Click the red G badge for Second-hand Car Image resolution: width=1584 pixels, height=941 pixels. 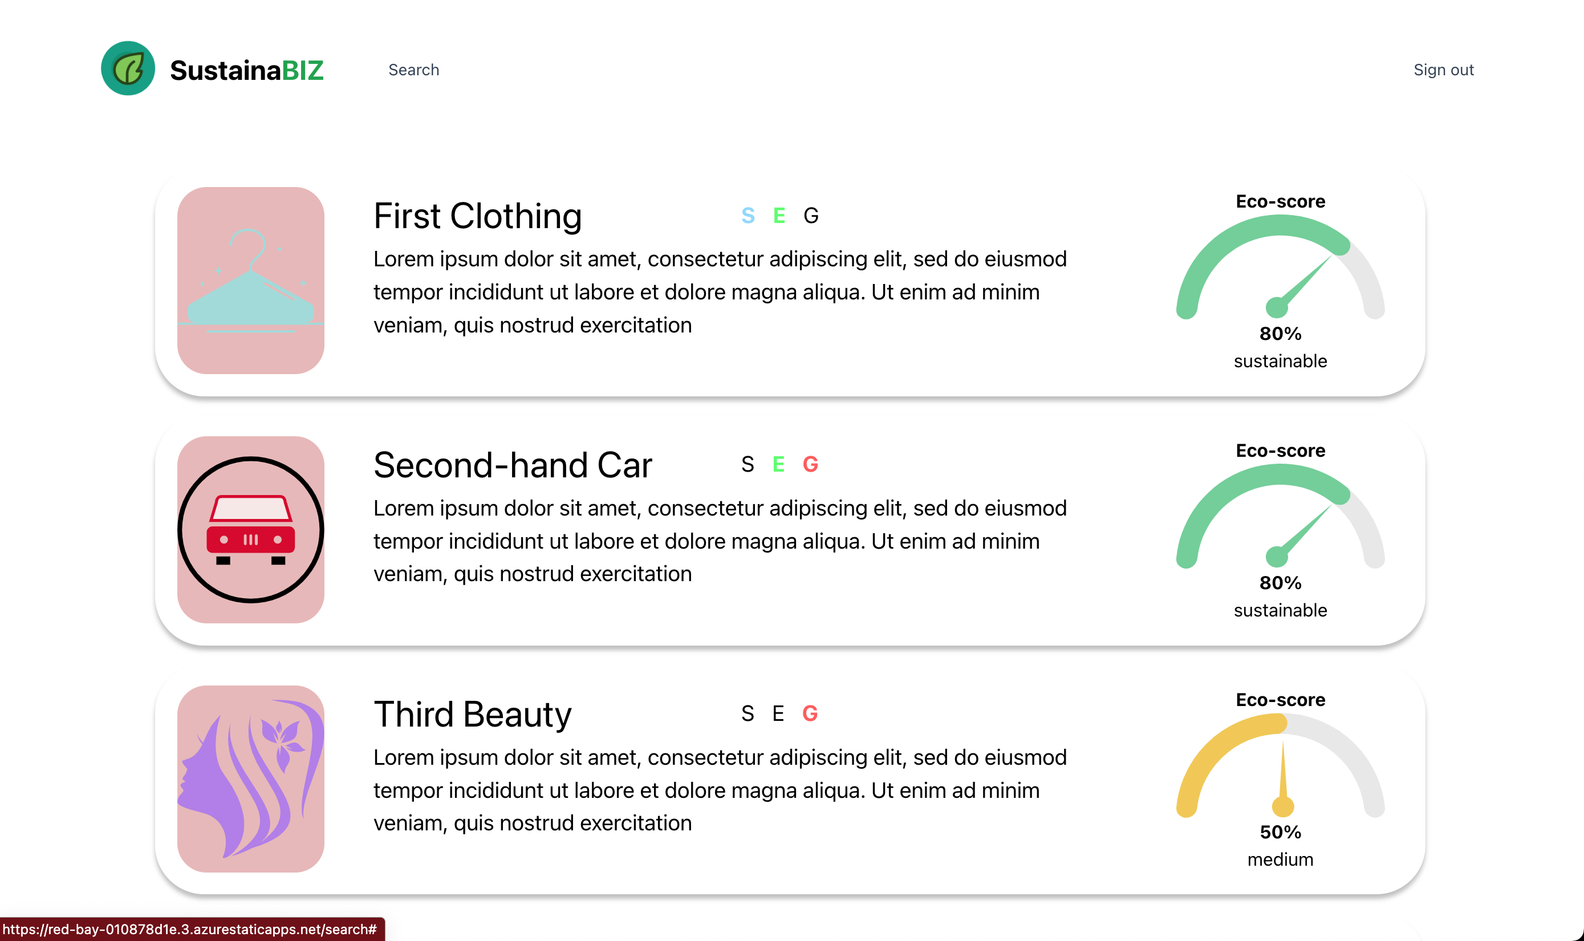coord(810,464)
